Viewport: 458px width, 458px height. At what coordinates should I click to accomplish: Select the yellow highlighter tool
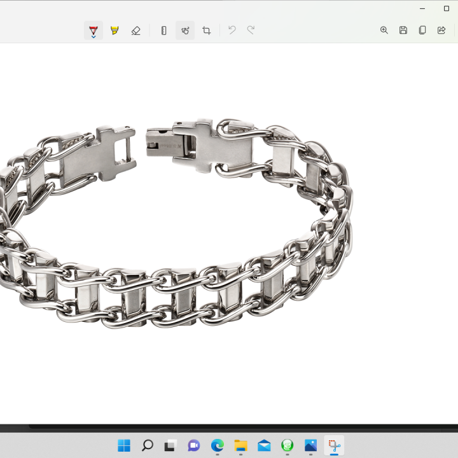coord(114,30)
